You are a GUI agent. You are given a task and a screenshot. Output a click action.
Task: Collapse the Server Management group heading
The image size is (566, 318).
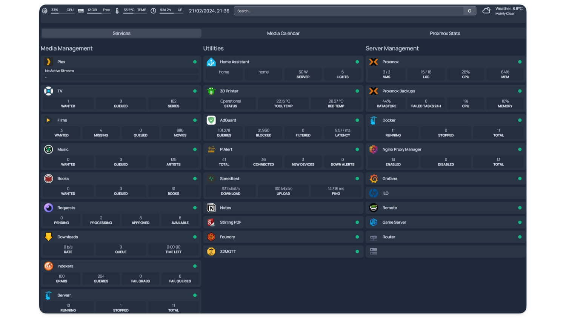point(392,48)
